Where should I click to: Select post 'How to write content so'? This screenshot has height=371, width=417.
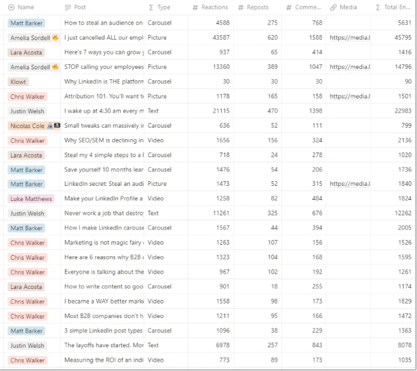tap(104, 287)
